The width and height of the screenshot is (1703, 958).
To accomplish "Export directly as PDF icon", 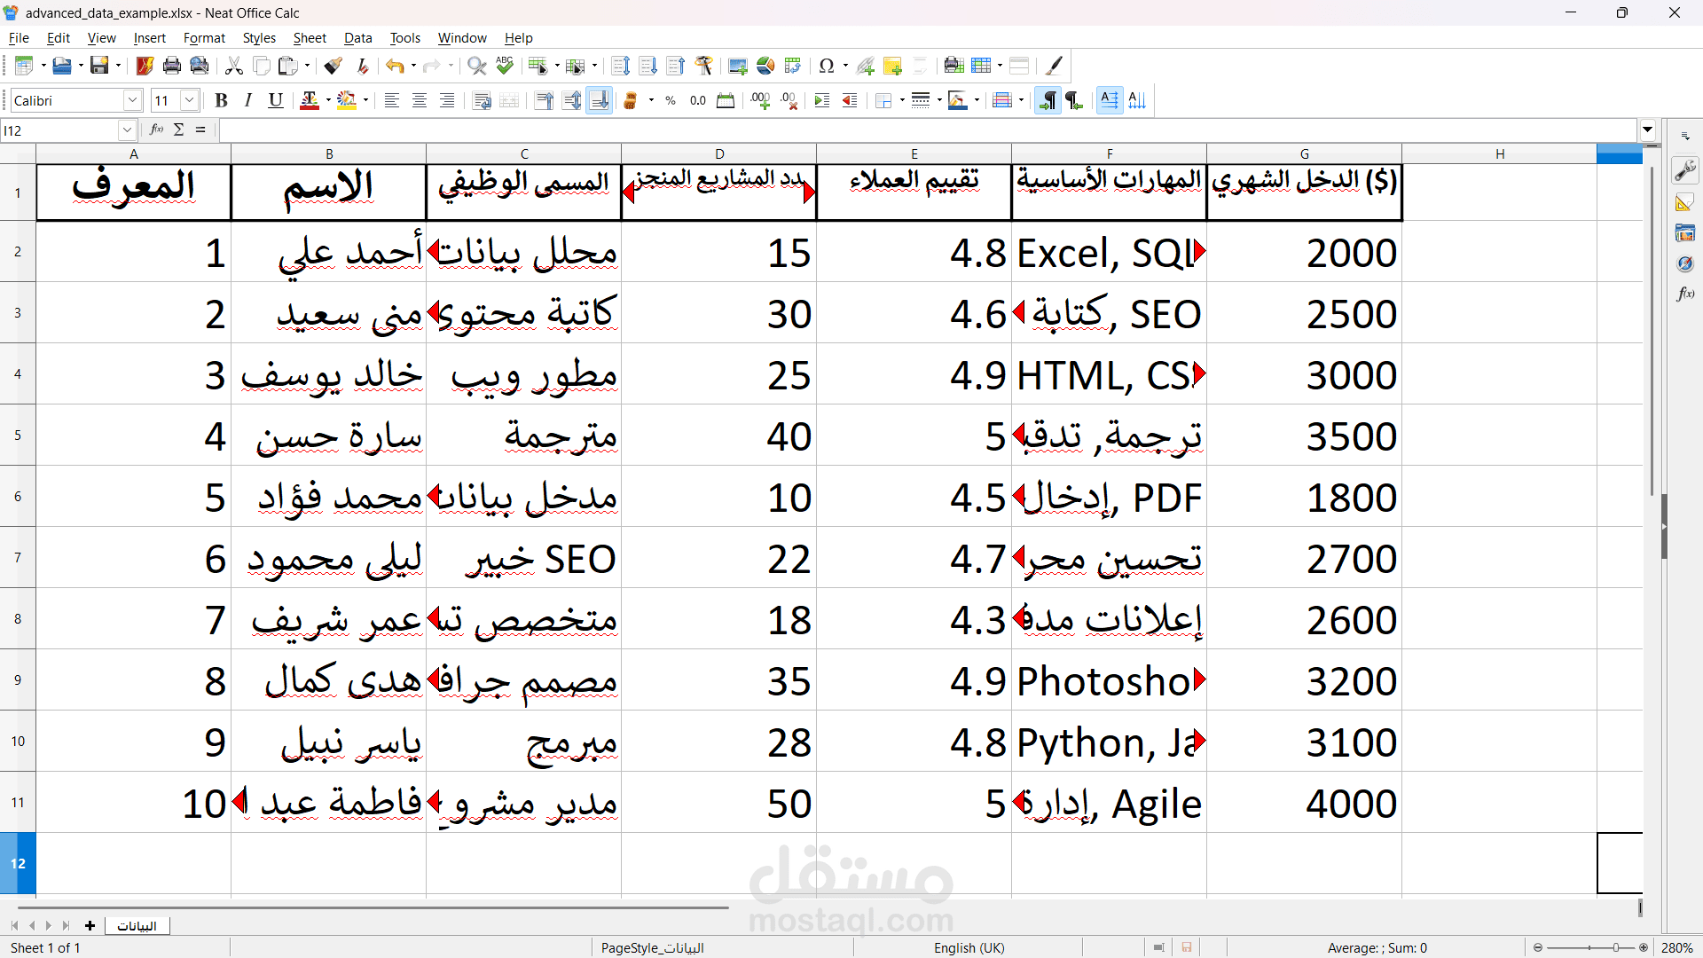I will 145,66.
